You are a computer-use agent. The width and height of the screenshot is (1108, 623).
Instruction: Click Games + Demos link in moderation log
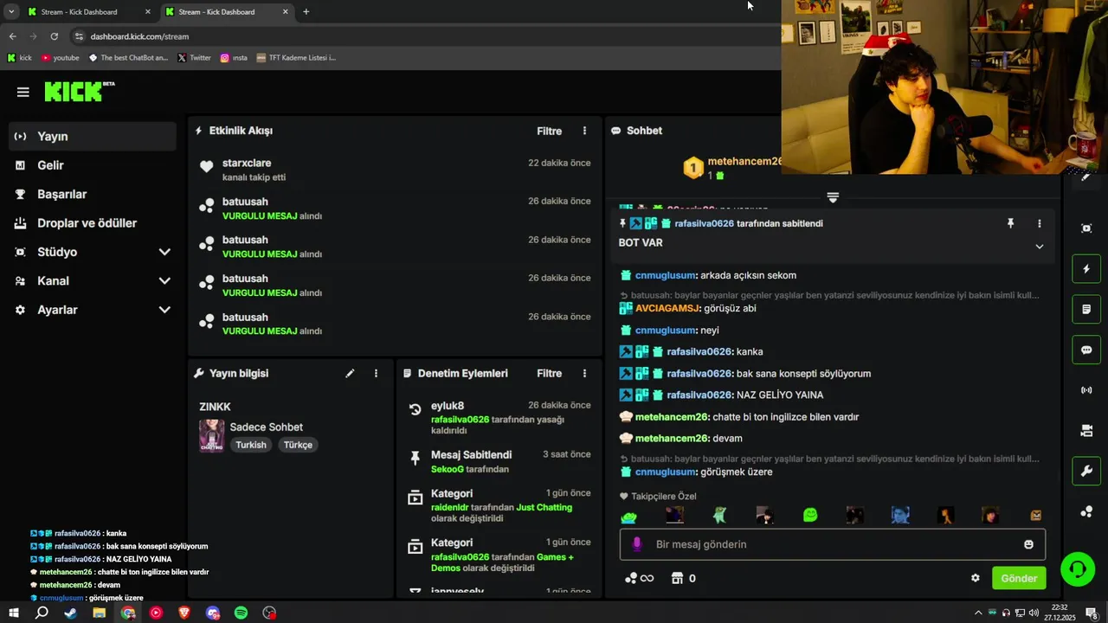point(555,557)
